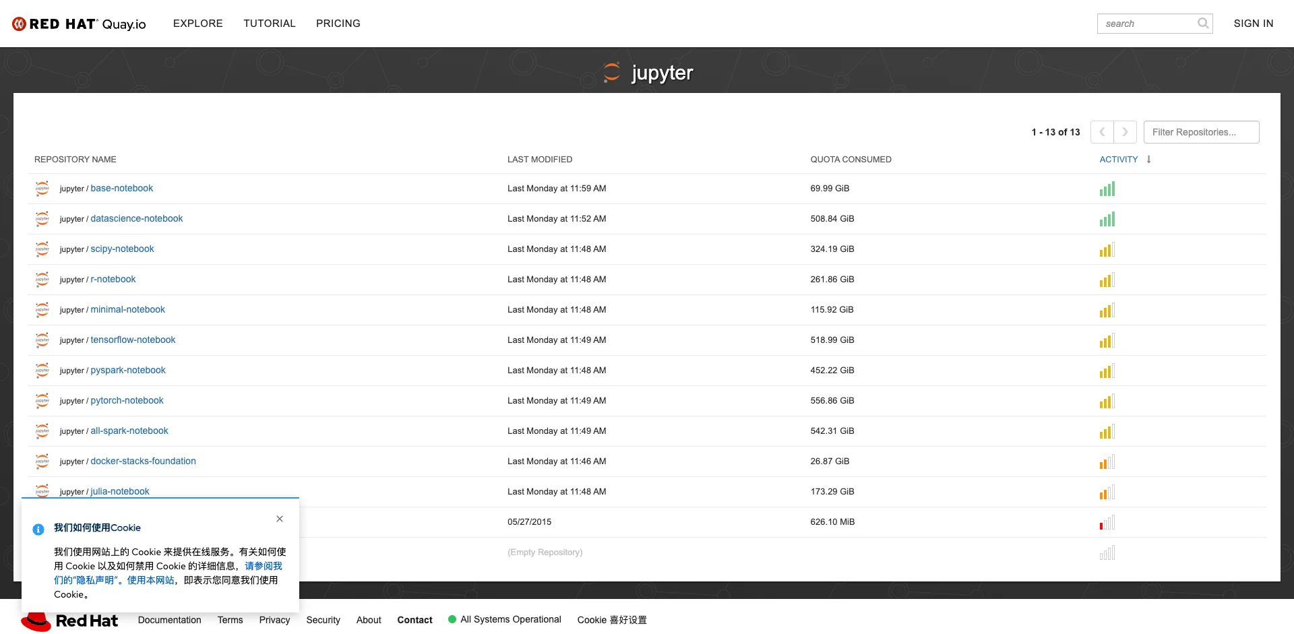Open datascience-notebook repository link
The width and height of the screenshot is (1294, 634).
(x=137, y=219)
